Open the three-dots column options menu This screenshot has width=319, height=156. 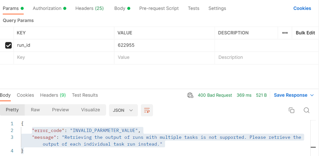285,33
